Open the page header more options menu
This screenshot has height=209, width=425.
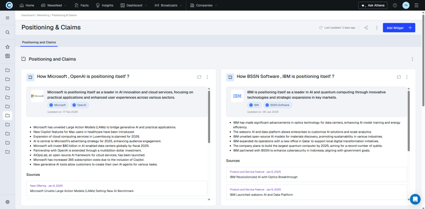coord(377,28)
